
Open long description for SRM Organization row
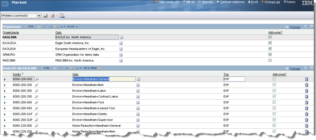[121, 55]
